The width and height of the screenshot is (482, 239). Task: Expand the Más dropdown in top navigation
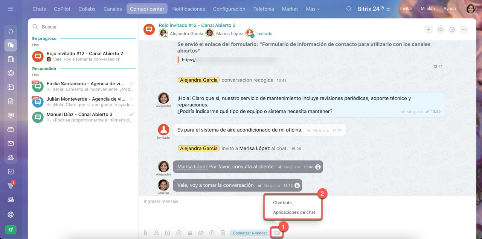(313, 9)
